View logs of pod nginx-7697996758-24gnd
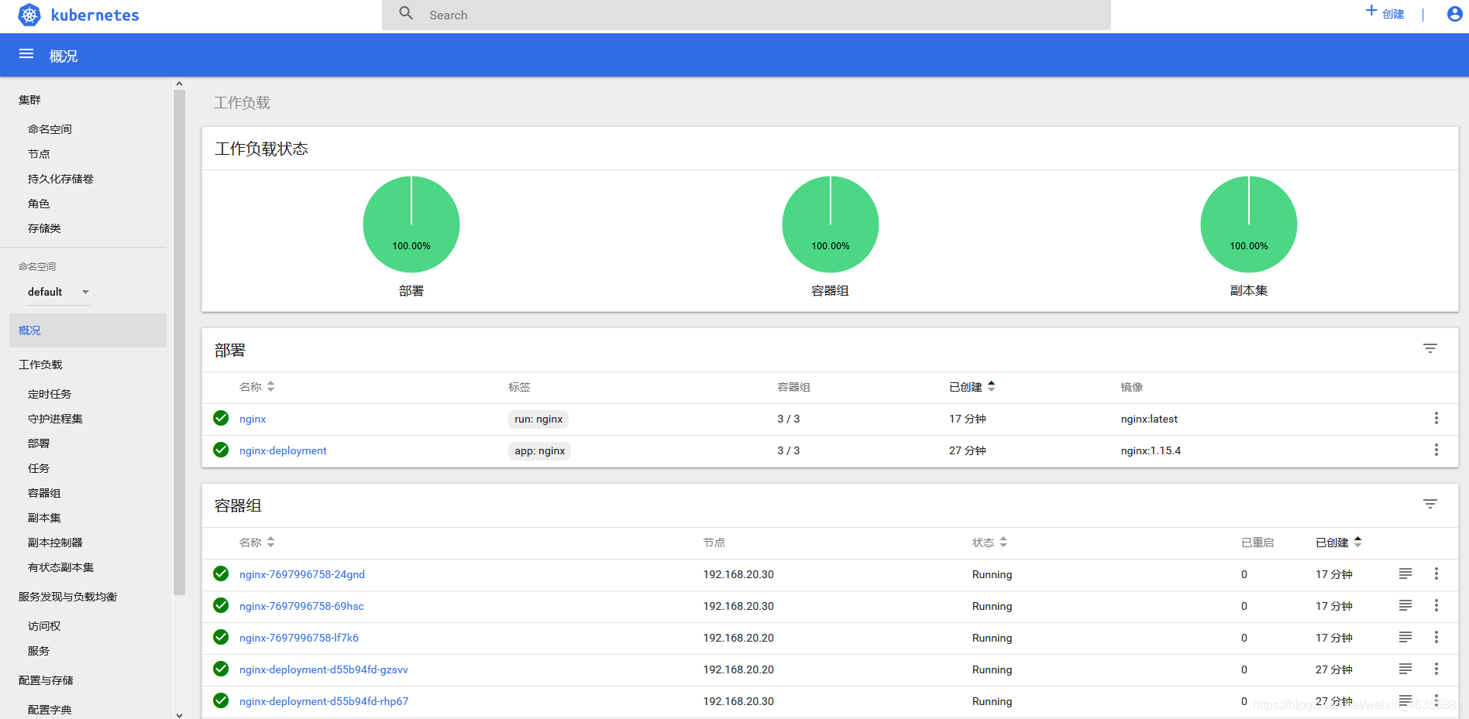The image size is (1469, 719). pos(1405,573)
